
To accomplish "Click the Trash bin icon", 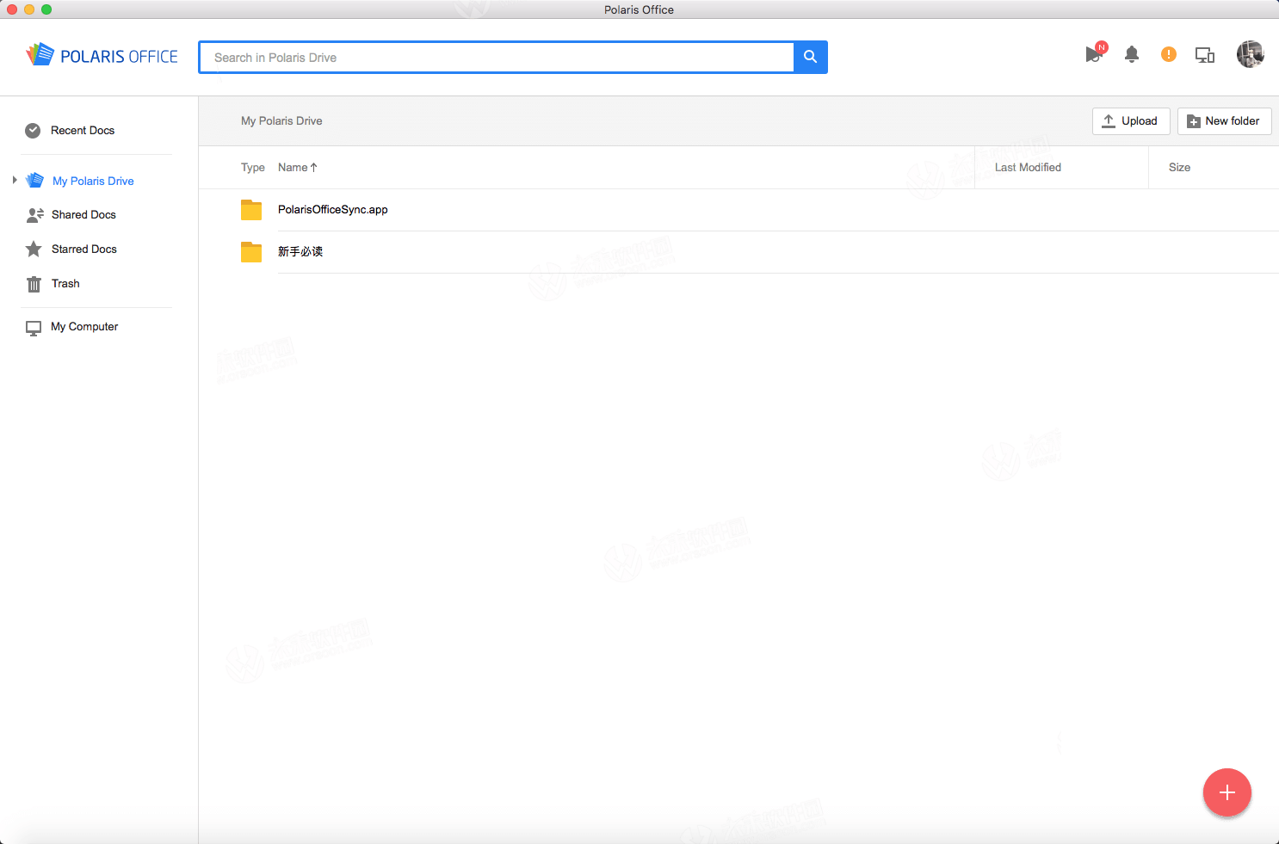I will click(34, 284).
